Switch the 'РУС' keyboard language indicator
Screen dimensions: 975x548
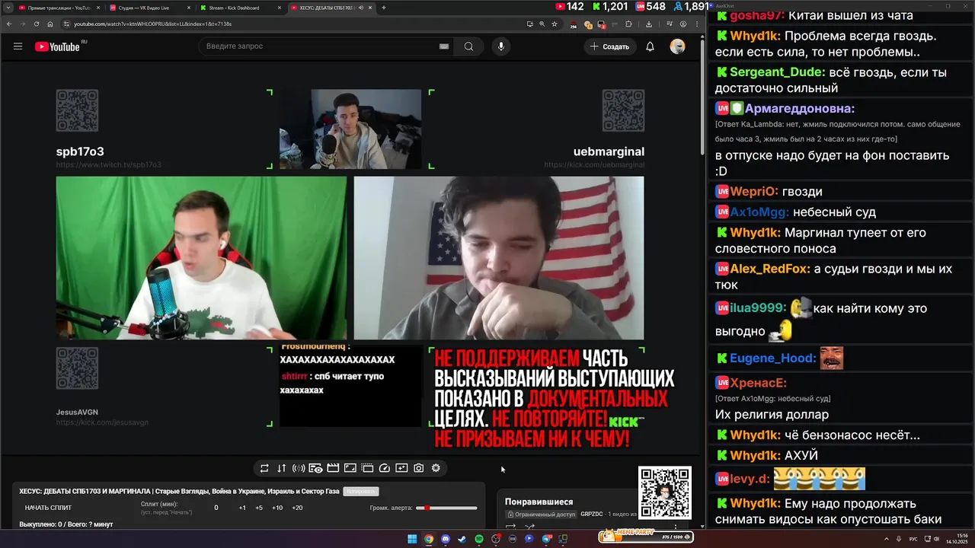click(914, 539)
